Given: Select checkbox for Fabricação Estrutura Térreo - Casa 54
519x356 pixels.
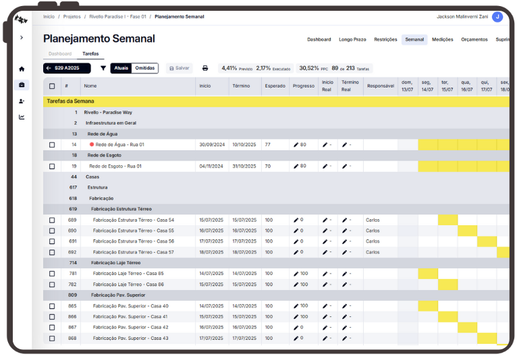Looking at the screenshot, I should click(52, 220).
